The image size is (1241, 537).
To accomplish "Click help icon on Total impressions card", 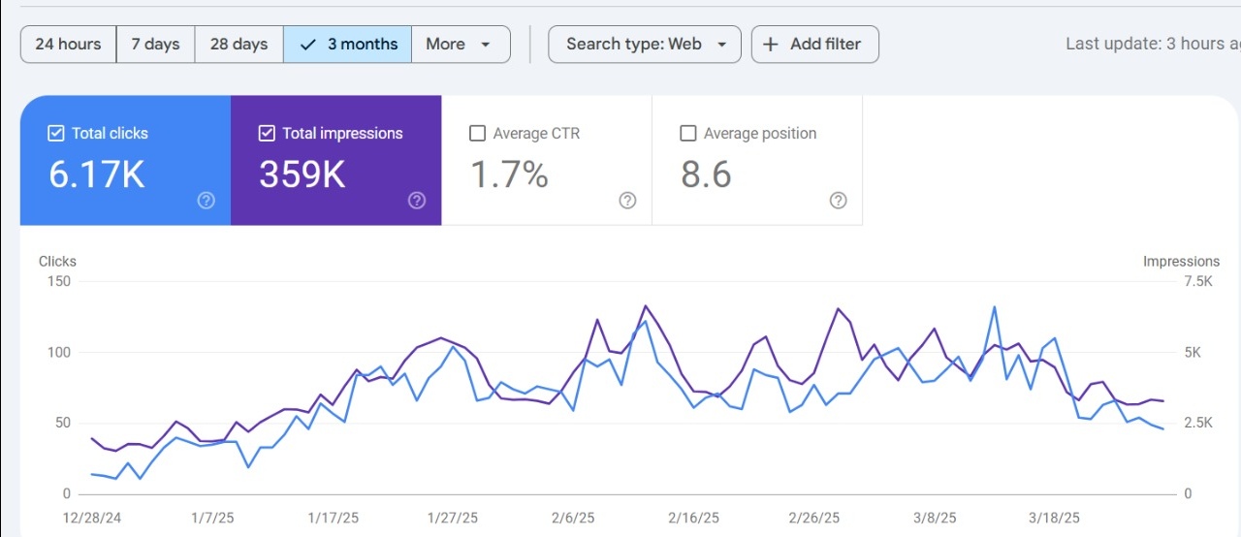I will click(417, 201).
